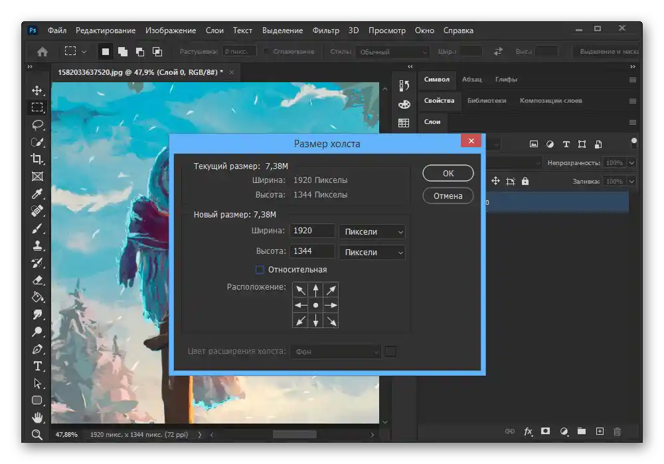Click OK in the canvas size dialog
Viewport: 664px width, 464px height.
pos(448,173)
